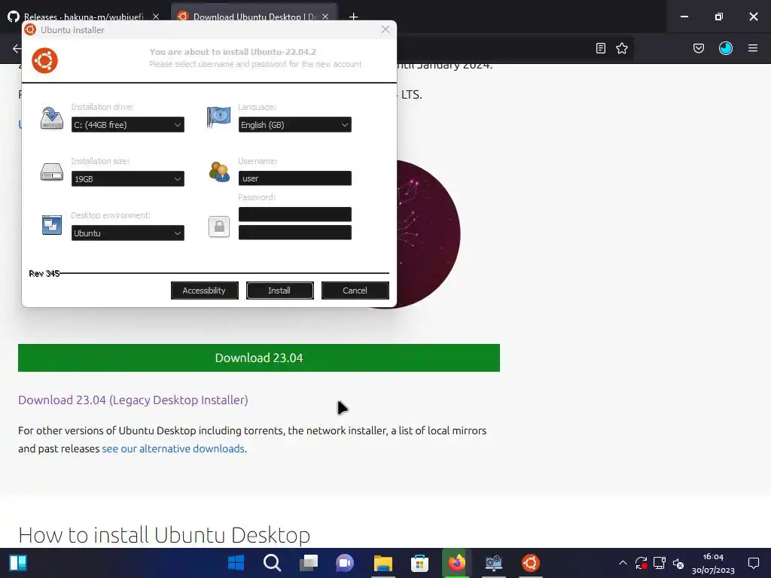The image size is (771, 578).
Task: Open the Language dropdown
Action: [x=295, y=125]
